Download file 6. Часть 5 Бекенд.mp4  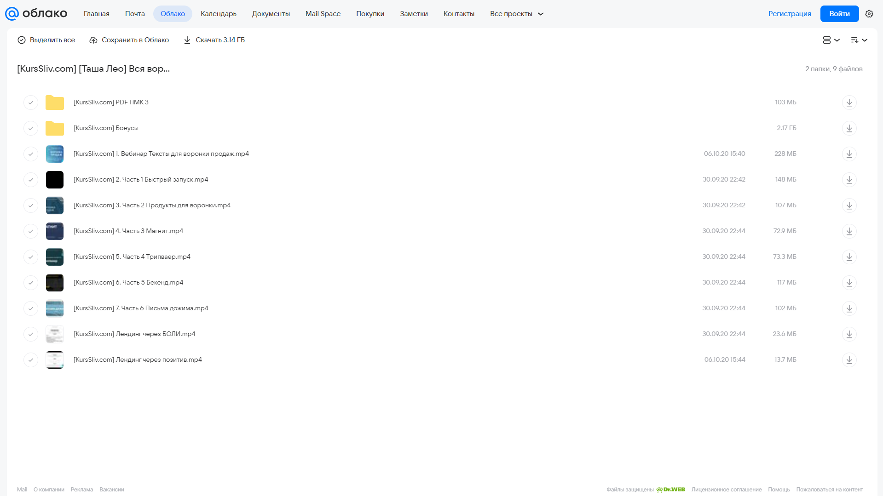(849, 282)
